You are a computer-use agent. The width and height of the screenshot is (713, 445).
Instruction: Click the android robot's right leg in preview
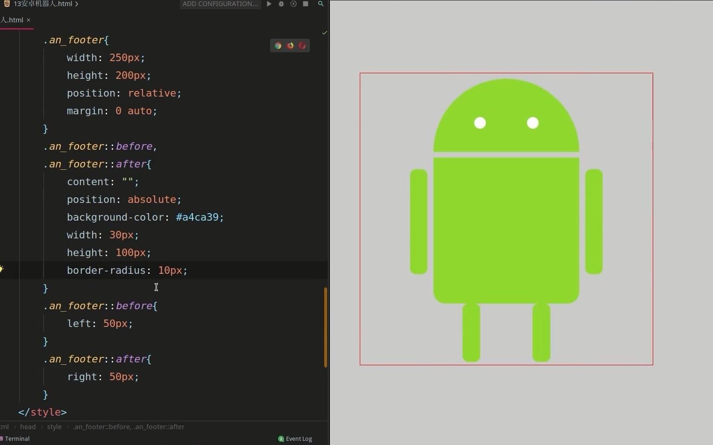click(x=542, y=333)
